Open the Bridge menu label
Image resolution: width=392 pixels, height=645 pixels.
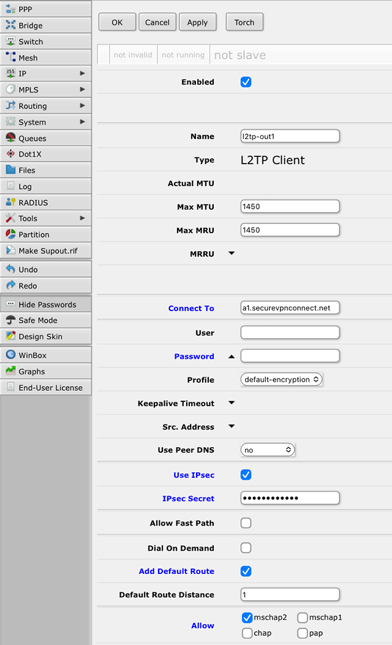click(x=31, y=26)
